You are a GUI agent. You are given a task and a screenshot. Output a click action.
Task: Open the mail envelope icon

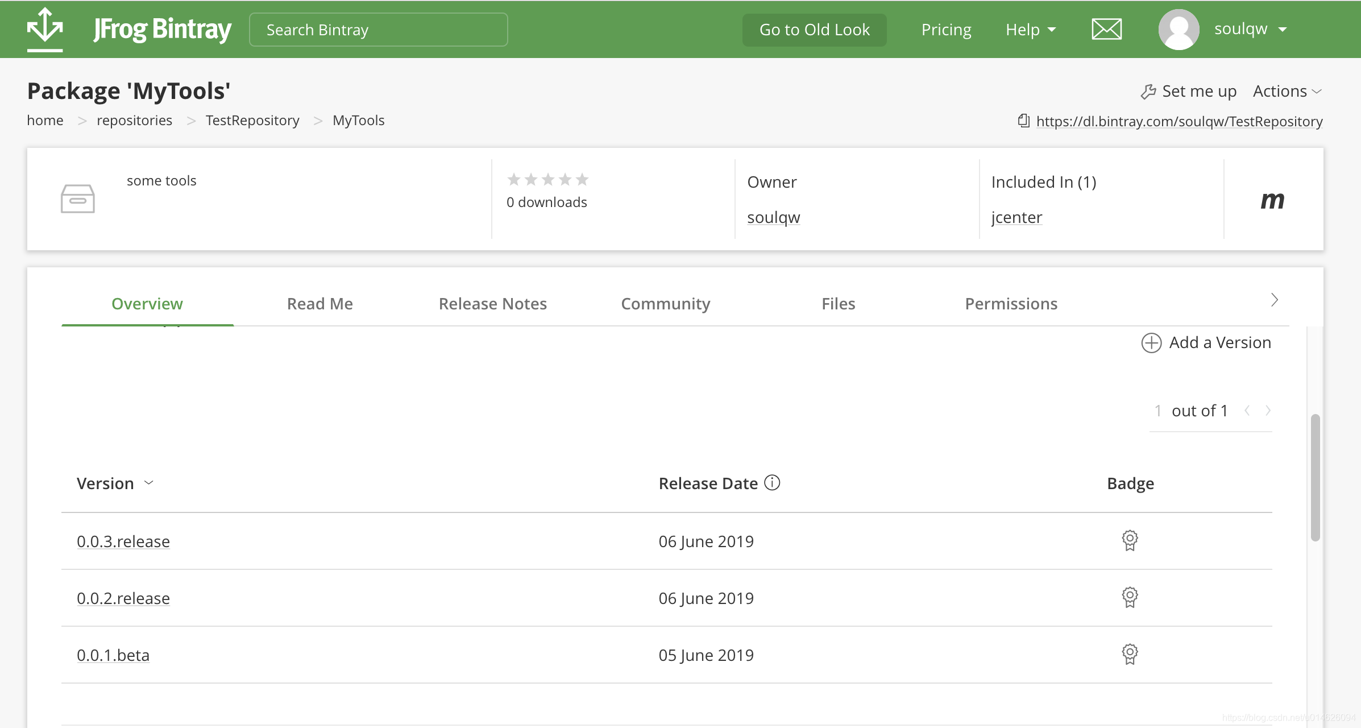tap(1106, 29)
